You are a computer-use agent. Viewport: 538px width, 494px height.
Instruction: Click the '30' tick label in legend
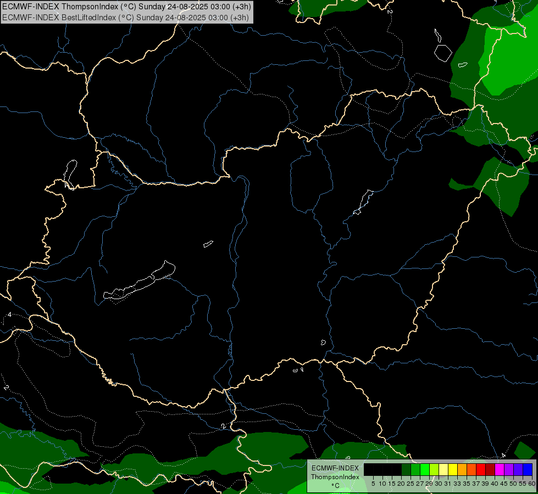[439, 484]
